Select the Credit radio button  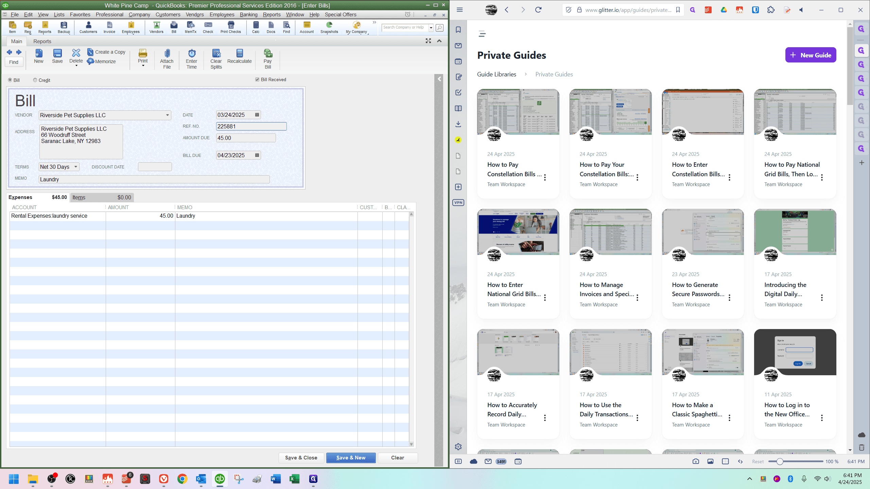35,80
